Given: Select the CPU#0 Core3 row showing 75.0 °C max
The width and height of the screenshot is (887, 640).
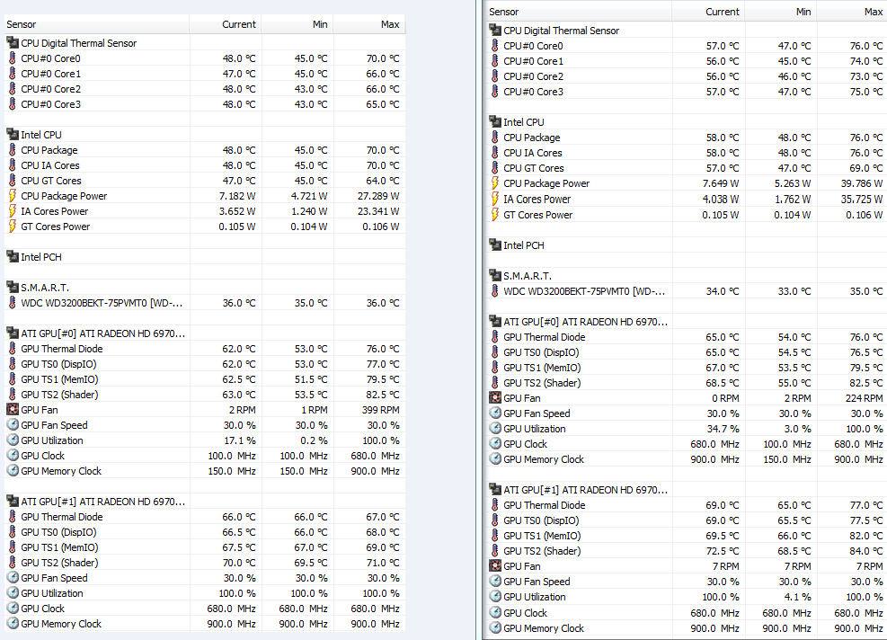Looking at the screenshot, I should click(533, 92).
